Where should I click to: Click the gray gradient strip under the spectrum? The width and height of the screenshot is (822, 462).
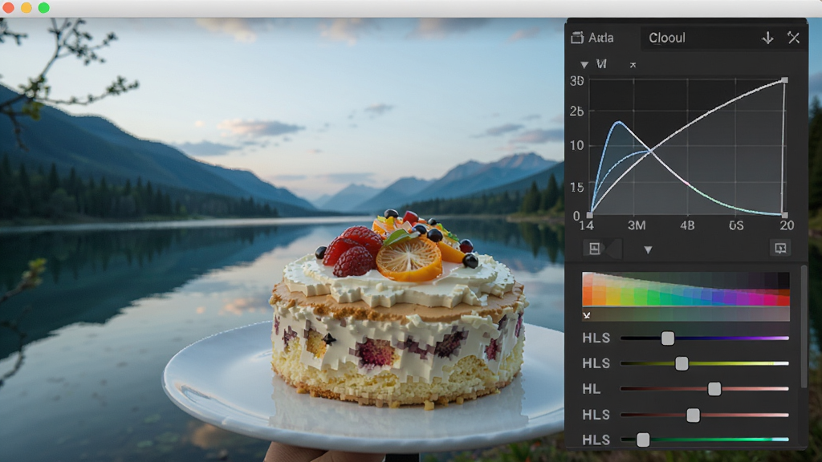tap(686, 314)
